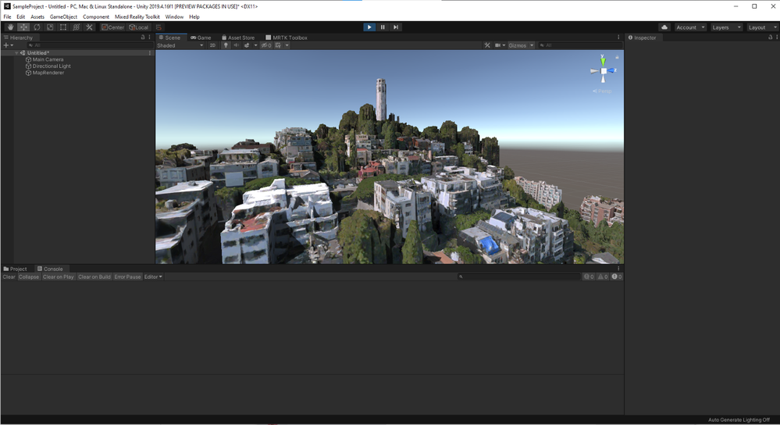Viewport: 780px width, 425px height.
Task: Open the custom editor tools wrench icon
Action: (90, 27)
